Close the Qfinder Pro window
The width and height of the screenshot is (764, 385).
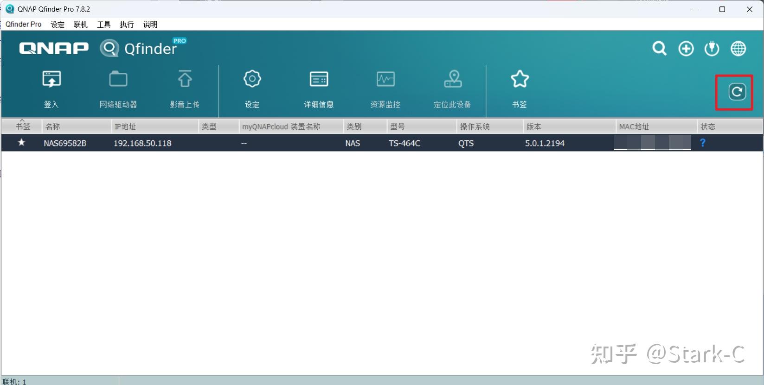coord(749,9)
